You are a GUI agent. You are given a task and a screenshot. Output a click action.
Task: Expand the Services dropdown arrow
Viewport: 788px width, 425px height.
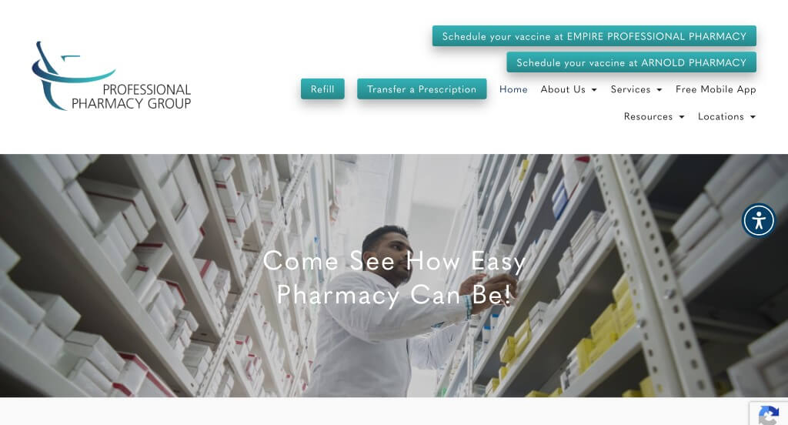[x=659, y=89]
